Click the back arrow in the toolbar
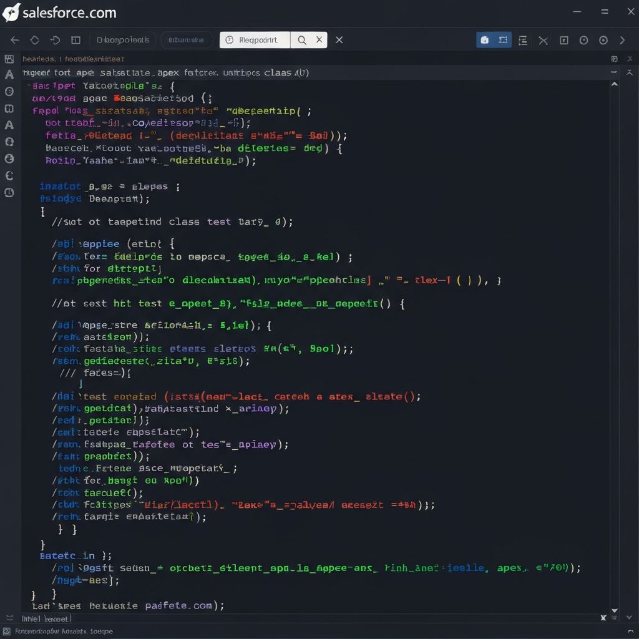The height and width of the screenshot is (639, 639). pos(15,40)
